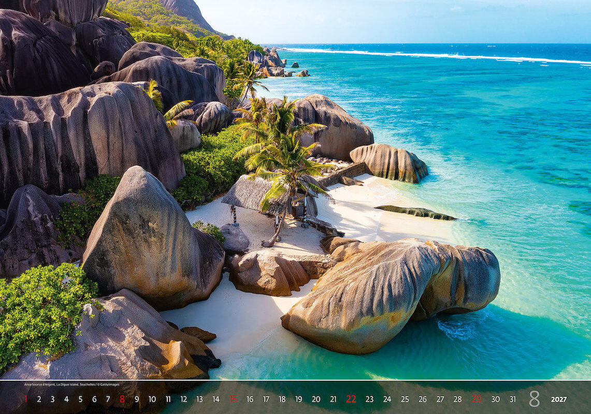Viewport: 591px width, 414px height.
Task: Select date 6 in the calendar strip
Action: 94,400
